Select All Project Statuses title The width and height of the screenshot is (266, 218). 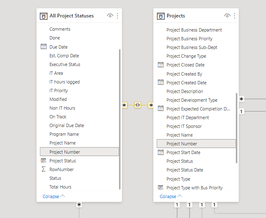click(x=71, y=16)
